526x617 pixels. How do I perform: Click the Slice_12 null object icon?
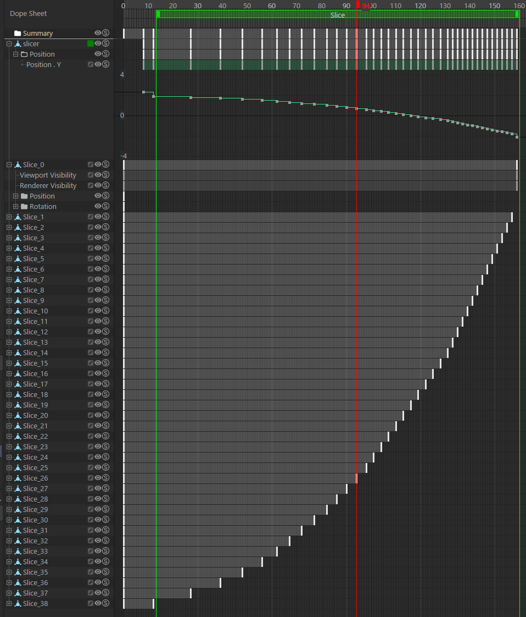(x=18, y=332)
